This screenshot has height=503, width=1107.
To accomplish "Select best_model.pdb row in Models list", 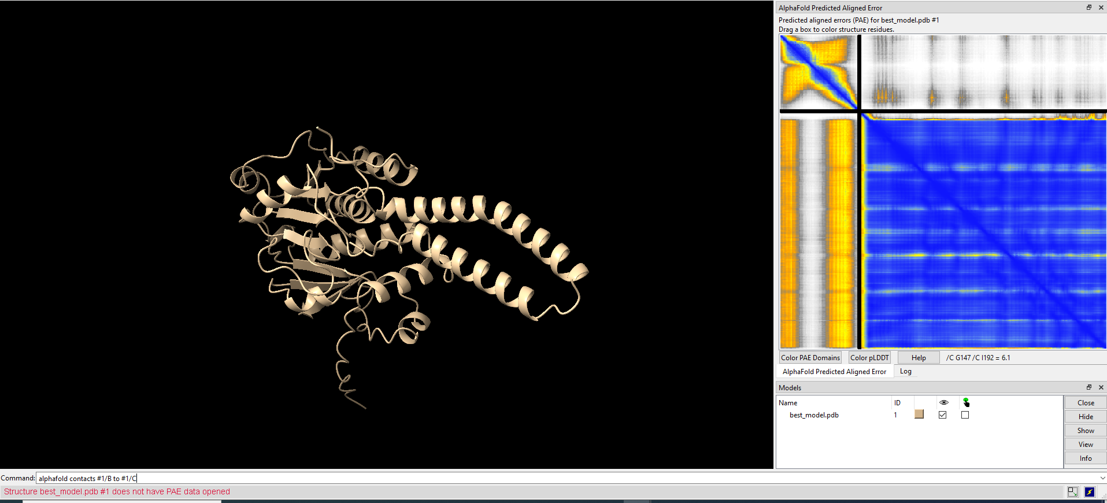I will tap(814, 415).
